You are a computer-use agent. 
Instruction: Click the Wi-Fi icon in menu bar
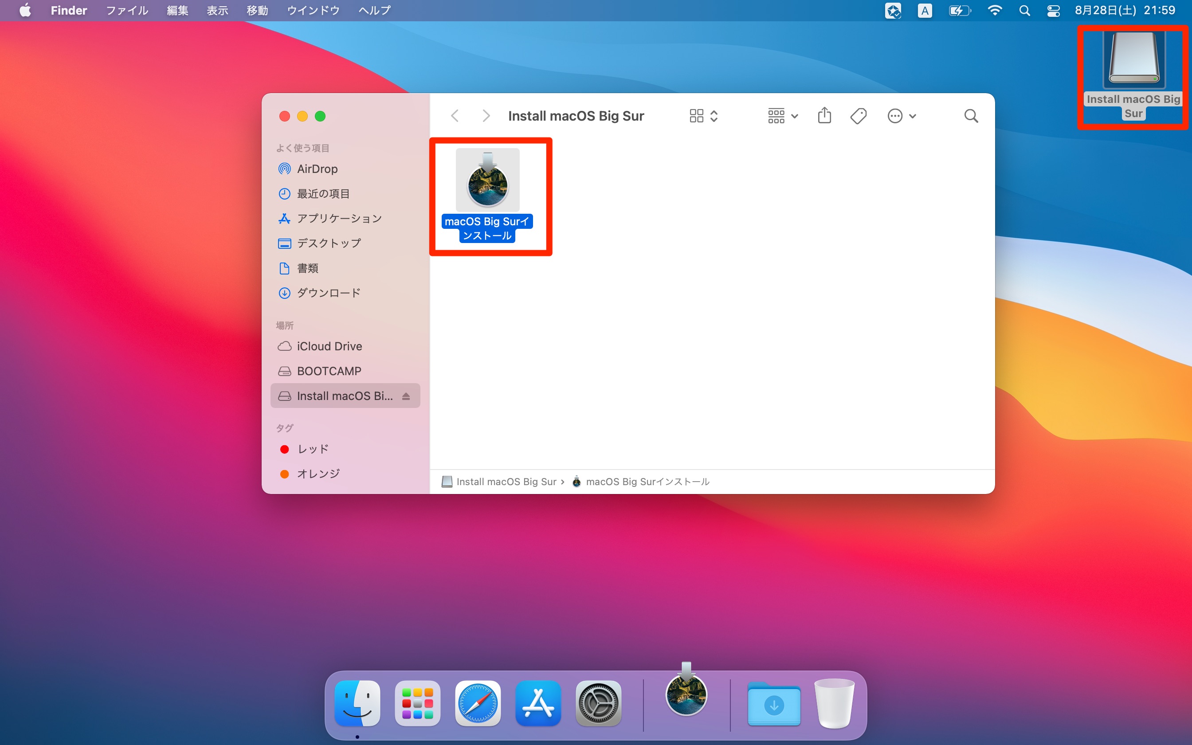click(995, 10)
